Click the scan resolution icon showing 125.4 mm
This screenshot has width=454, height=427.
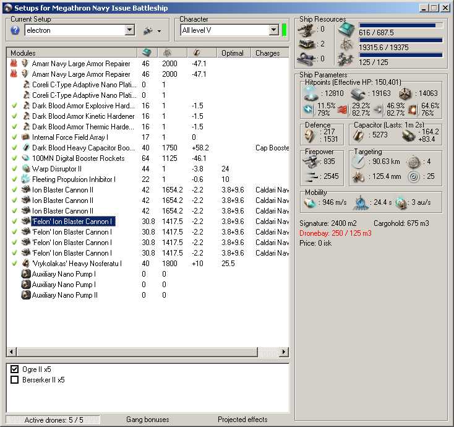pyautogui.click(x=359, y=176)
